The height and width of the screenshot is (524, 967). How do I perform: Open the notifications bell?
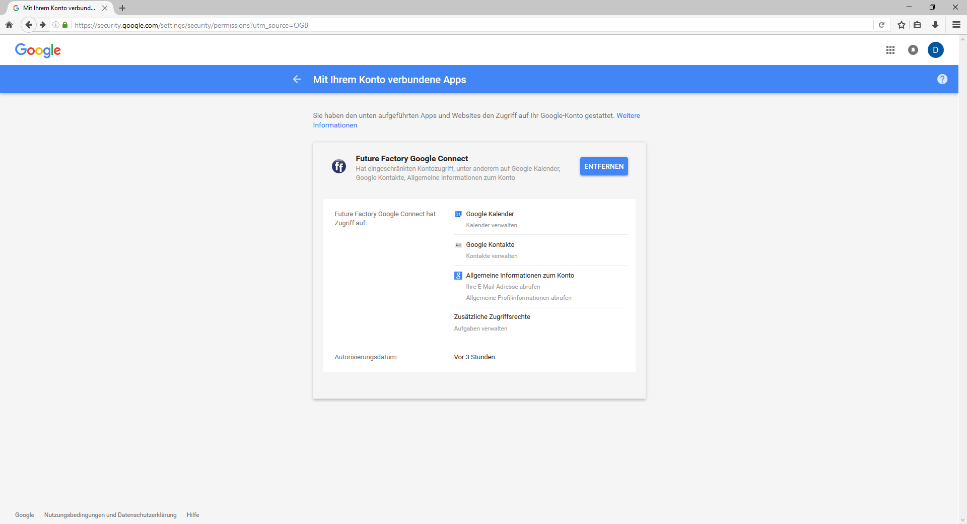tap(913, 50)
